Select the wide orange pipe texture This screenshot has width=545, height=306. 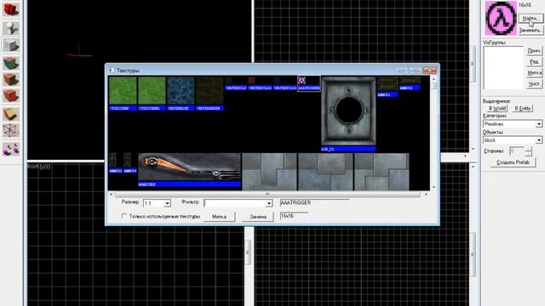coord(189,170)
